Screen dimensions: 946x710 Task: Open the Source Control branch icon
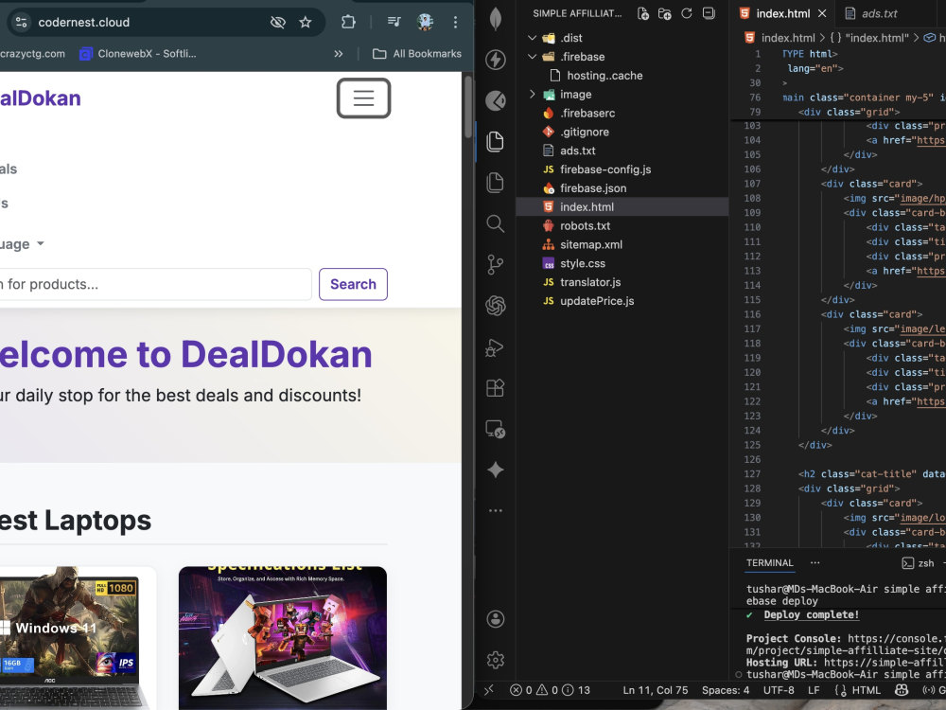pyautogui.click(x=496, y=264)
